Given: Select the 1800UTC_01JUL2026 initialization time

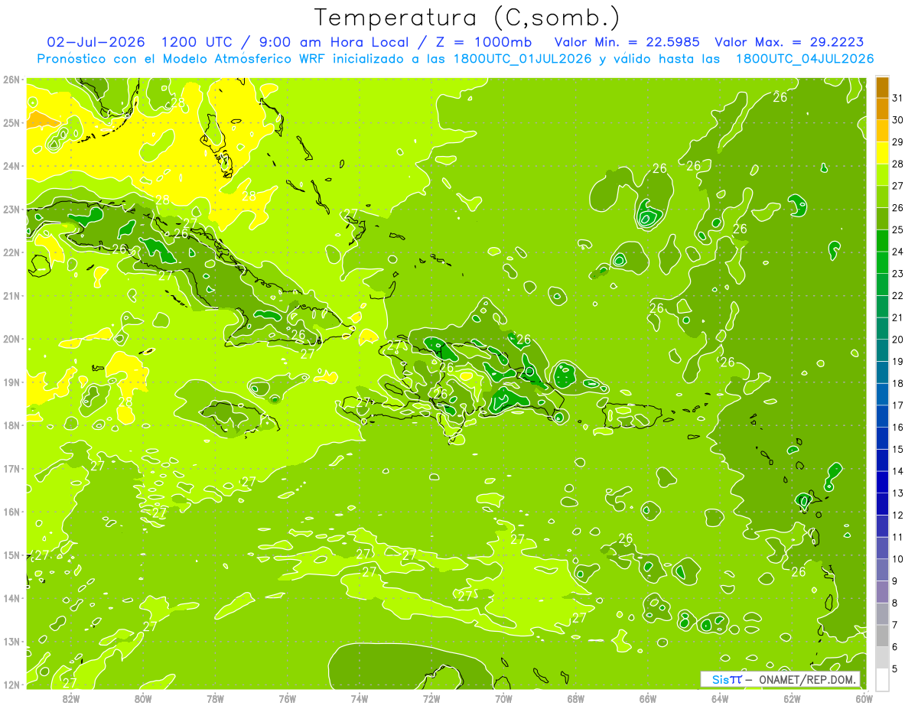Looking at the screenshot, I should 522,59.
